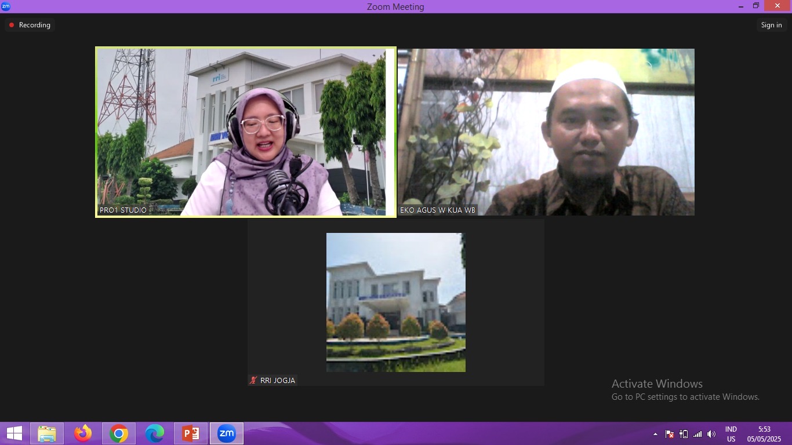Switch to PowerPoint in taskbar
Image resolution: width=792 pixels, height=445 pixels.
pos(191,433)
